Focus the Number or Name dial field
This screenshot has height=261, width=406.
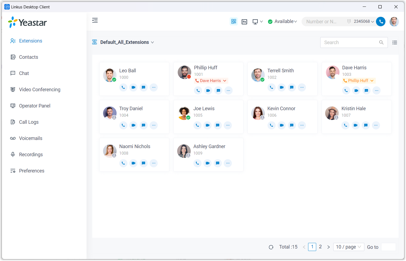[322, 21]
